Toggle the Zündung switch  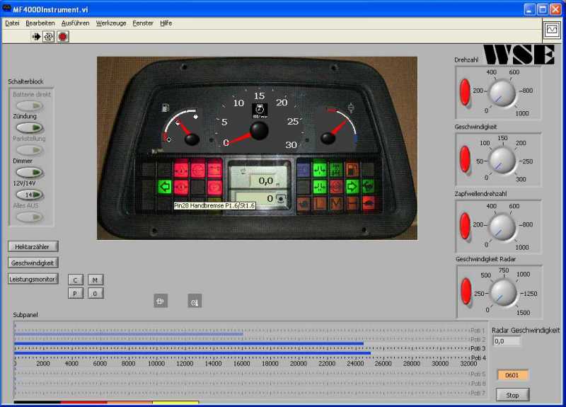29,127
